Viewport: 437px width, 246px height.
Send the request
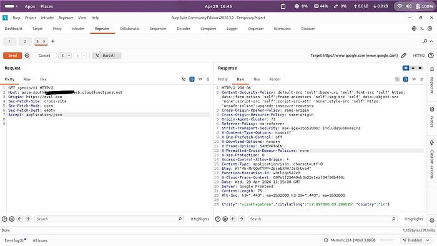coord(12,56)
